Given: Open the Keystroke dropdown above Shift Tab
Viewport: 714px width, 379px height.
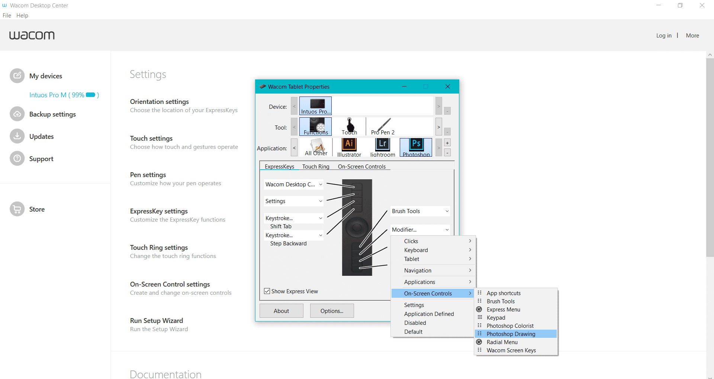Looking at the screenshot, I should [293, 218].
